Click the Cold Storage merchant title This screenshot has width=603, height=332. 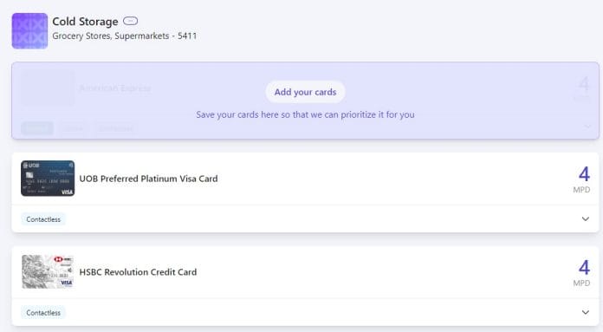point(85,22)
